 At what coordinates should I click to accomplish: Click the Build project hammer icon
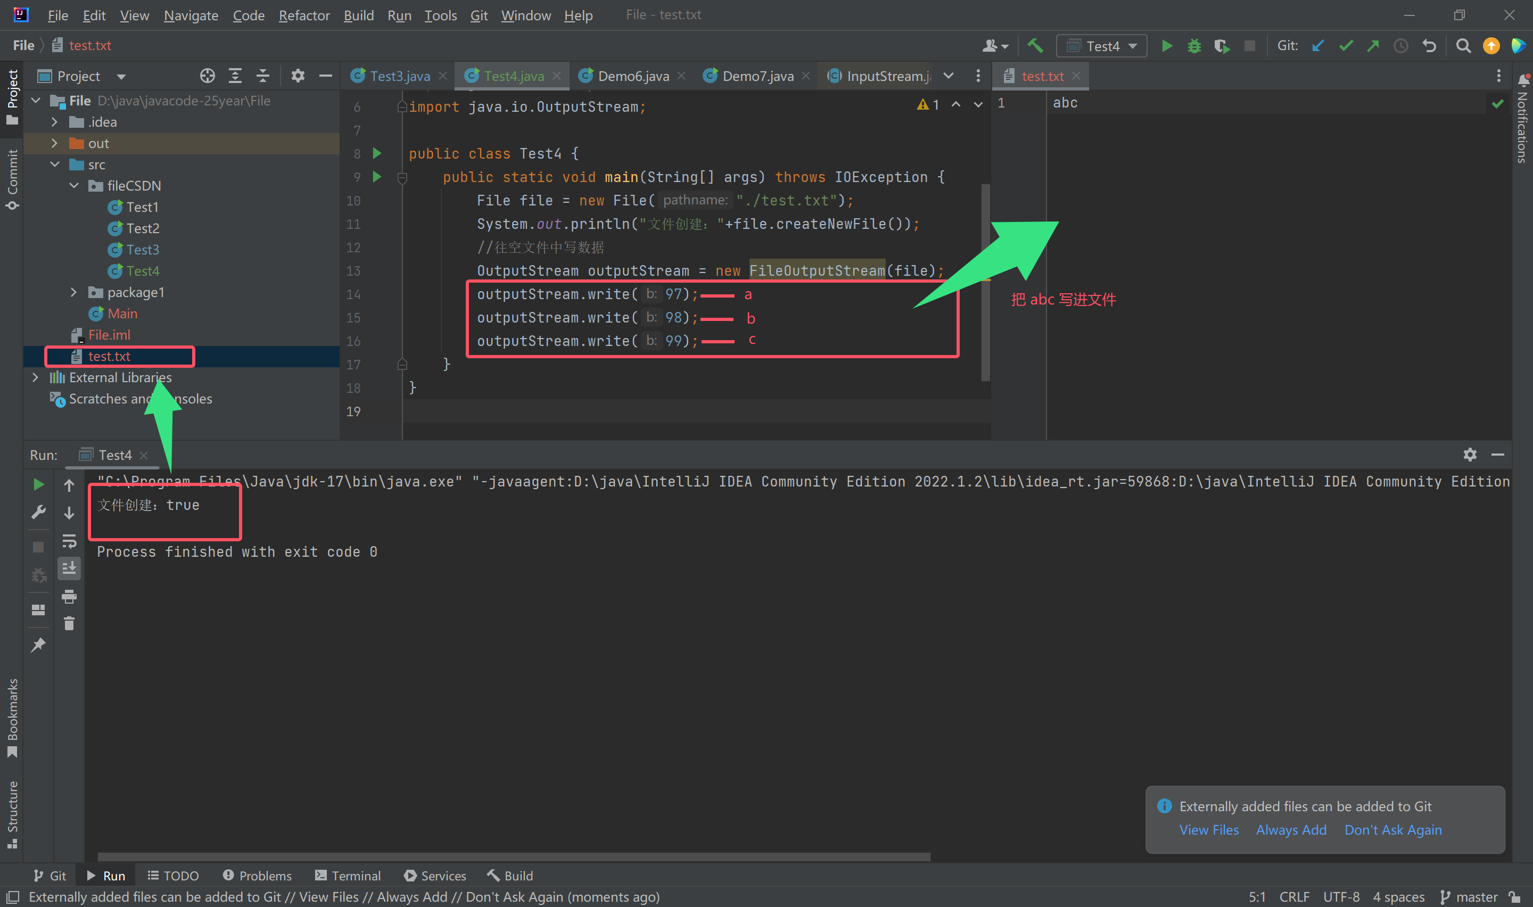click(x=1035, y=46)
